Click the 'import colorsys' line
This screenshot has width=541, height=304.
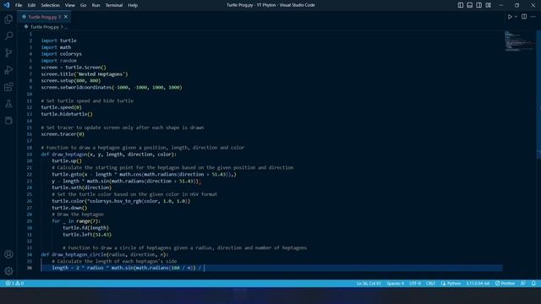62,54
